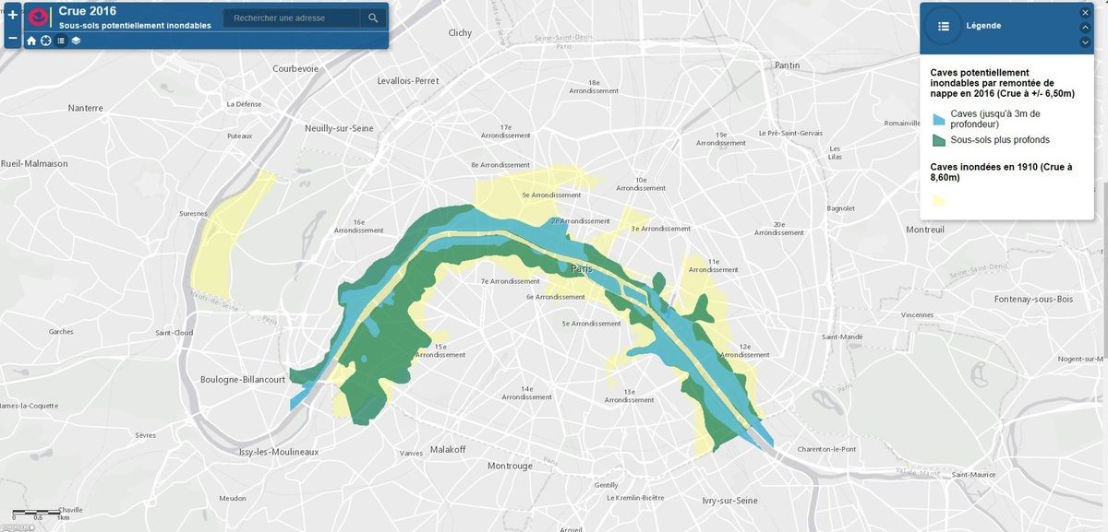Click the 'Issy-les-Moulineaux' map label

pyautogui.click(x=278, y=452)
